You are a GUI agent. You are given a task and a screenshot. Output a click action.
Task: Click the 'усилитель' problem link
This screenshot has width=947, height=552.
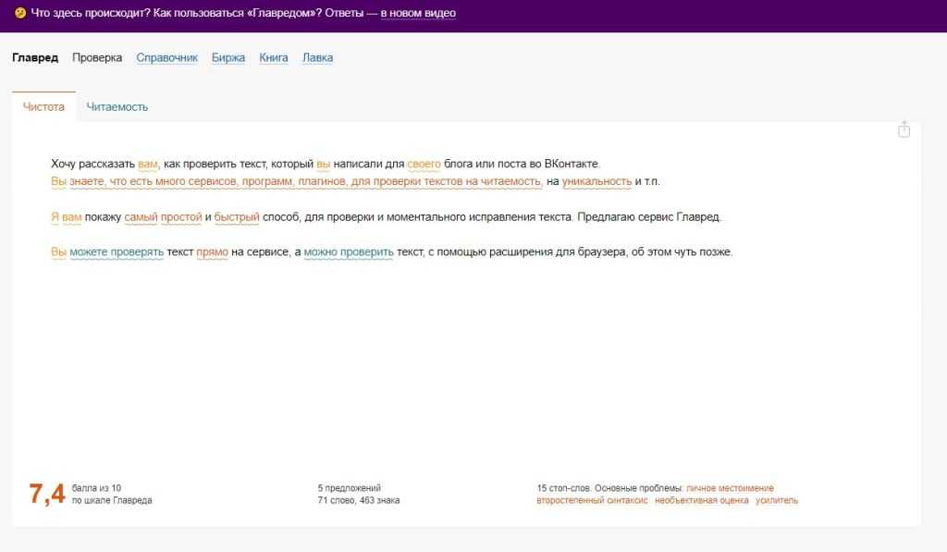[776, 500]
